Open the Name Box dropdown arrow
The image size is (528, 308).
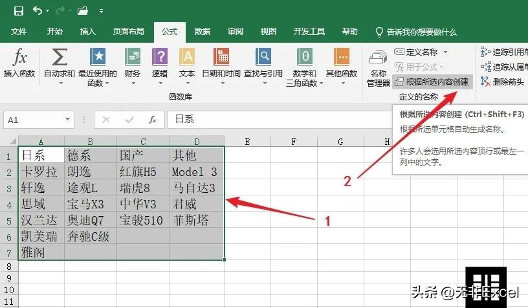point(68,120)
